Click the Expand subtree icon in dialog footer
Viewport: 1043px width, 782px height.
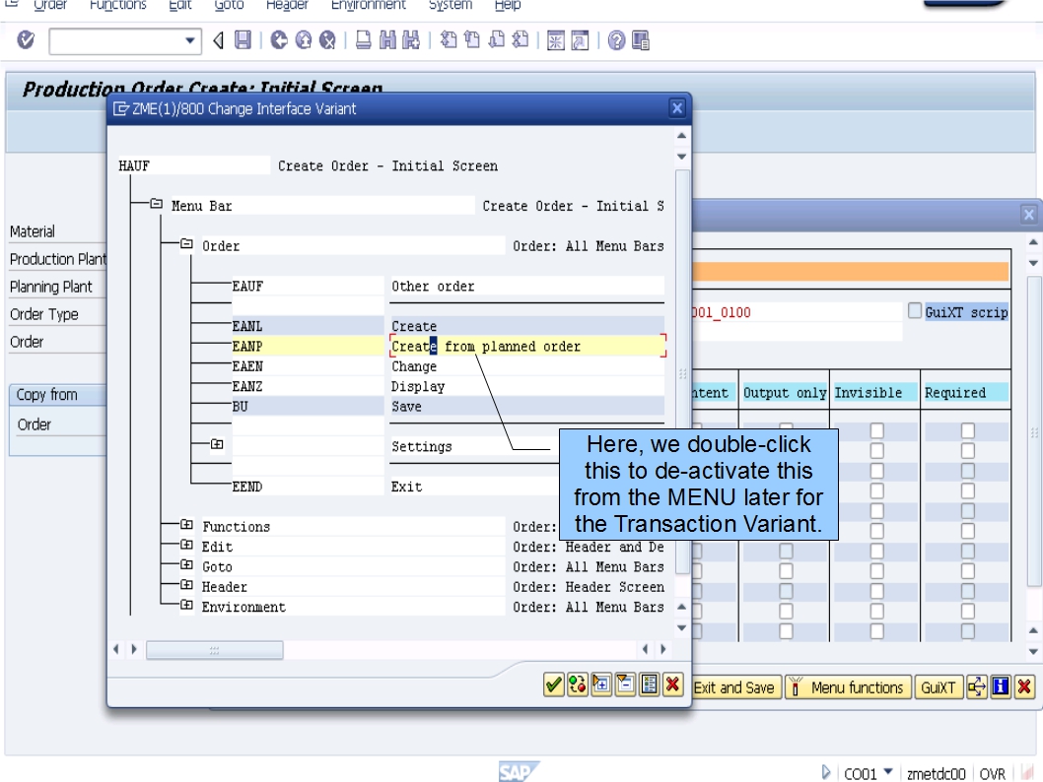coord(601,684)
